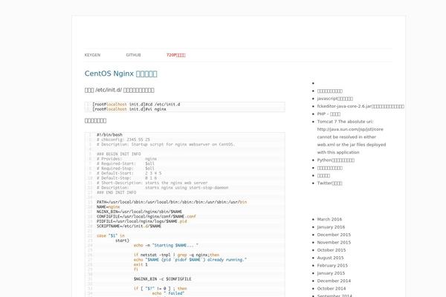
Task: Click the 'SCRIPTNAME=/etc/init.d/$NAME' line
Action: (x=129, y=226)
